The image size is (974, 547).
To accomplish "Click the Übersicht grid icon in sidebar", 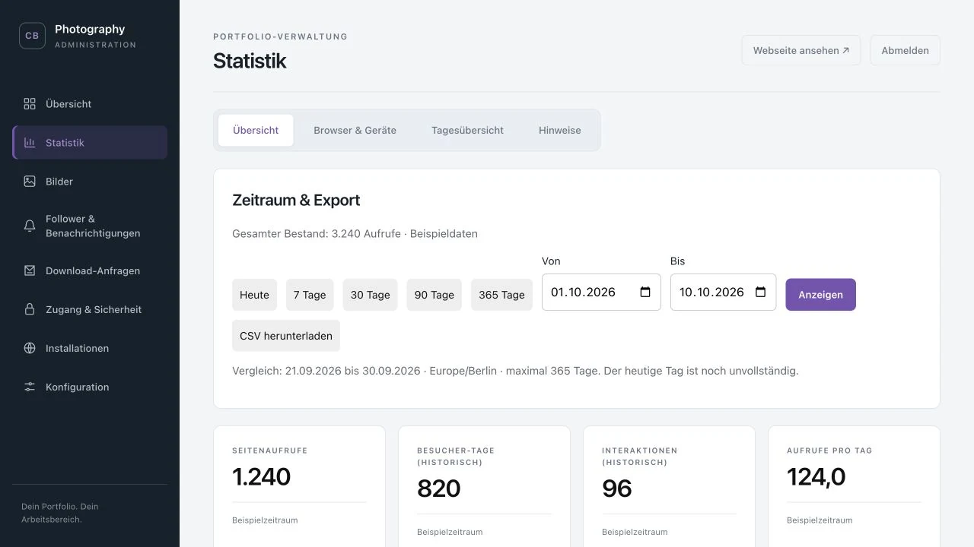I will pos(30,104).
